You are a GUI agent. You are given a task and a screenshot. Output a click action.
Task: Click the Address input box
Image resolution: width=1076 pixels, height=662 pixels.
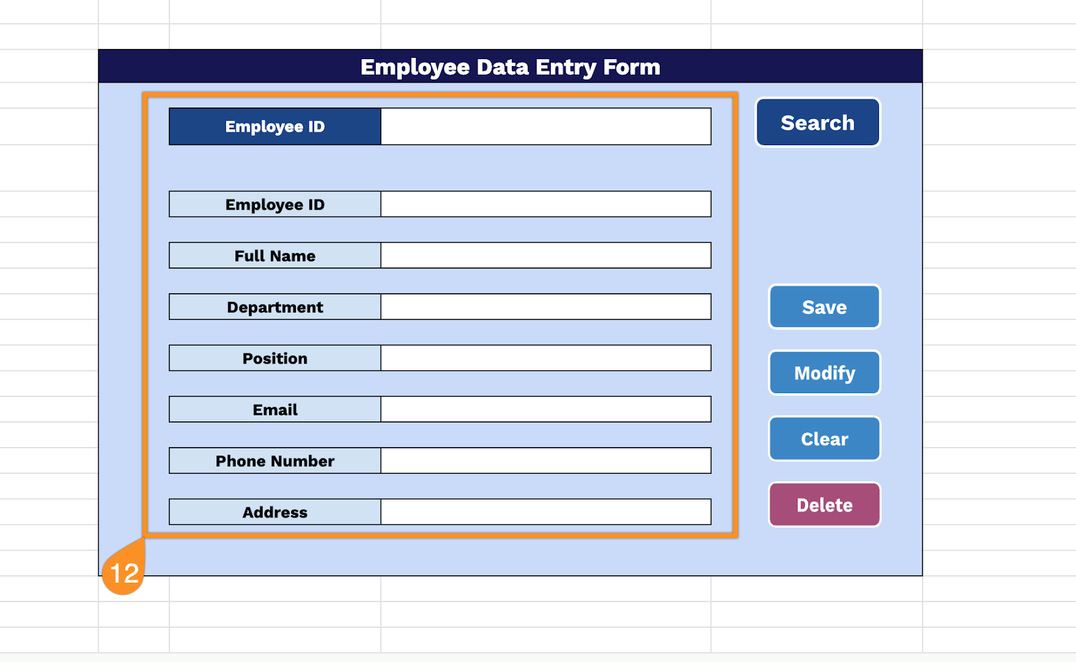pos(545,512)
